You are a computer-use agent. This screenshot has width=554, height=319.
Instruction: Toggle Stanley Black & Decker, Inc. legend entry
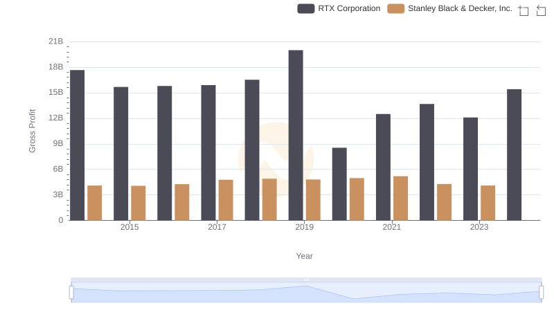(449, 8)
